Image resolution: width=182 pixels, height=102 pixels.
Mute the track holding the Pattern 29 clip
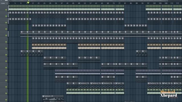[6, 100]
